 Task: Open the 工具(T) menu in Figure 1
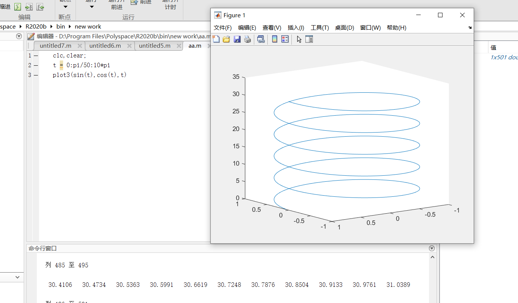click(x=320, y=28)
